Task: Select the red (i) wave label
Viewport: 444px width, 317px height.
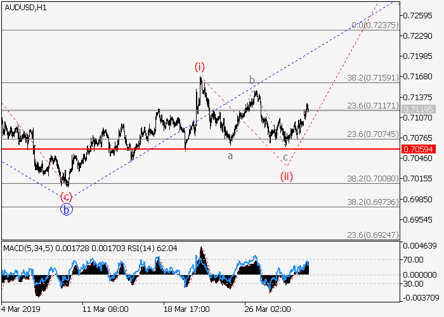Action: click(x=200, y=67)
